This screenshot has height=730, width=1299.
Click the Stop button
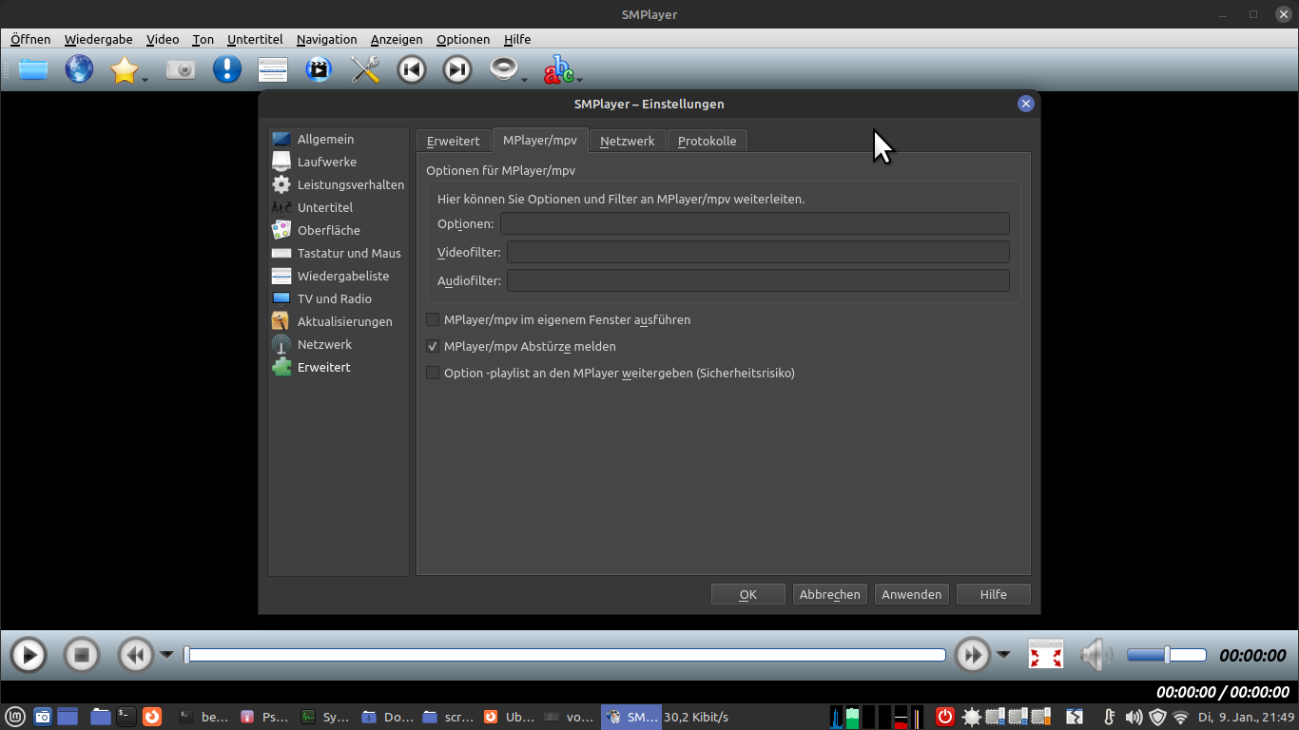[x=82, y=655]
